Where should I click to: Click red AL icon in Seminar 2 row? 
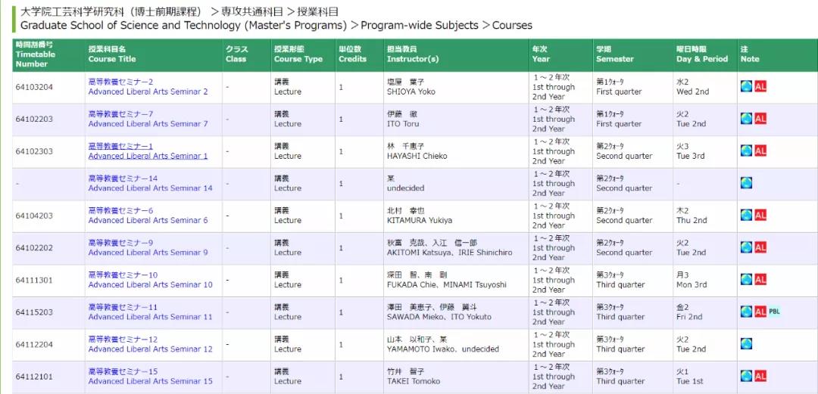tap(760, 86)
